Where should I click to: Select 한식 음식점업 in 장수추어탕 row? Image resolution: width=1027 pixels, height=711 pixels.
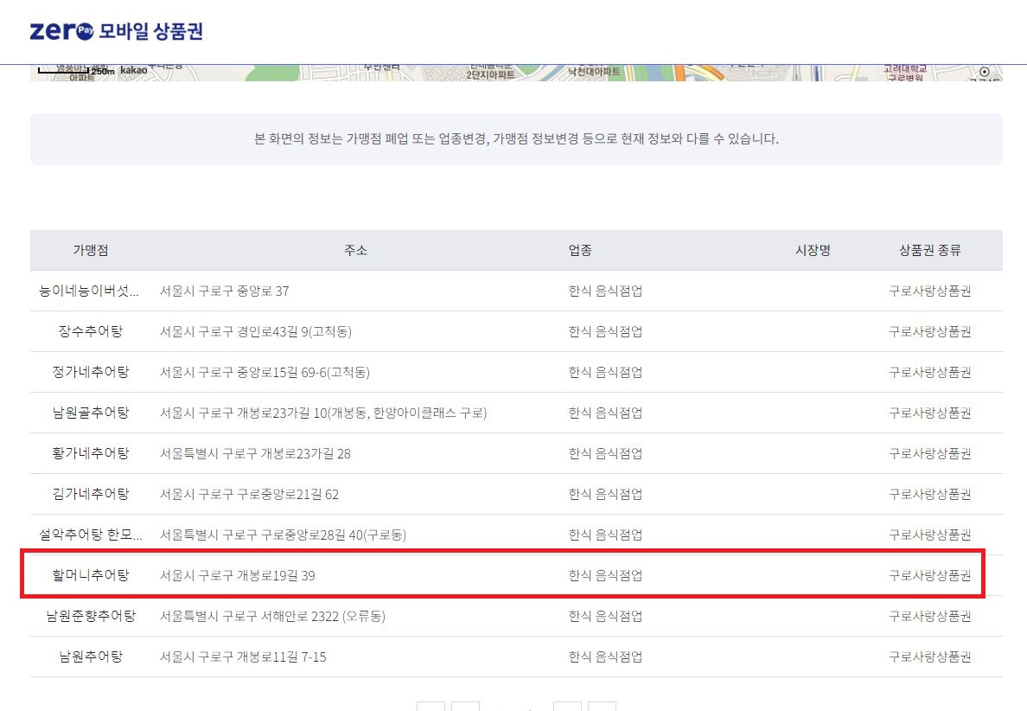point(605,331)
